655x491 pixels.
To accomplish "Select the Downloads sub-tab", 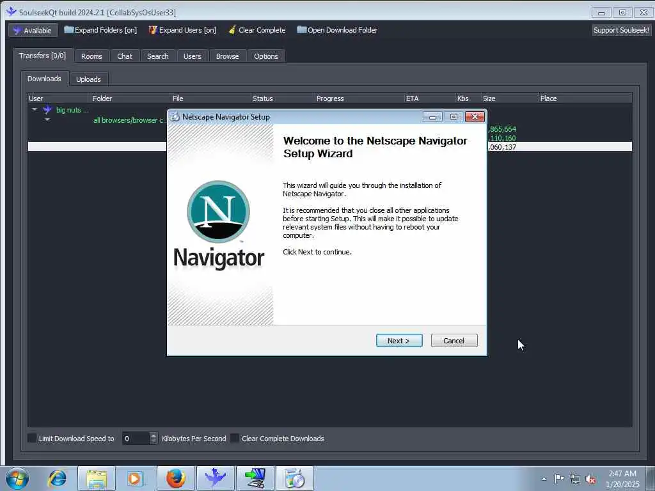I will 44,79.
